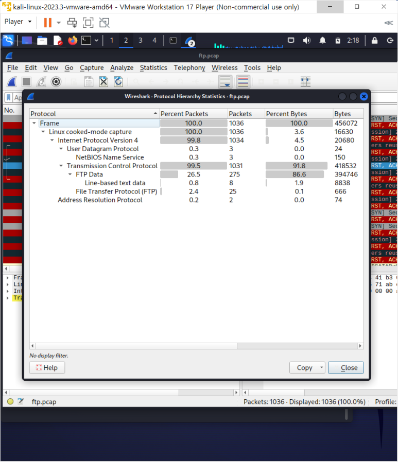Click the dialog scrollbar right arrow
The height and width of the screenshot is (462, 398).
click(360, 346)
